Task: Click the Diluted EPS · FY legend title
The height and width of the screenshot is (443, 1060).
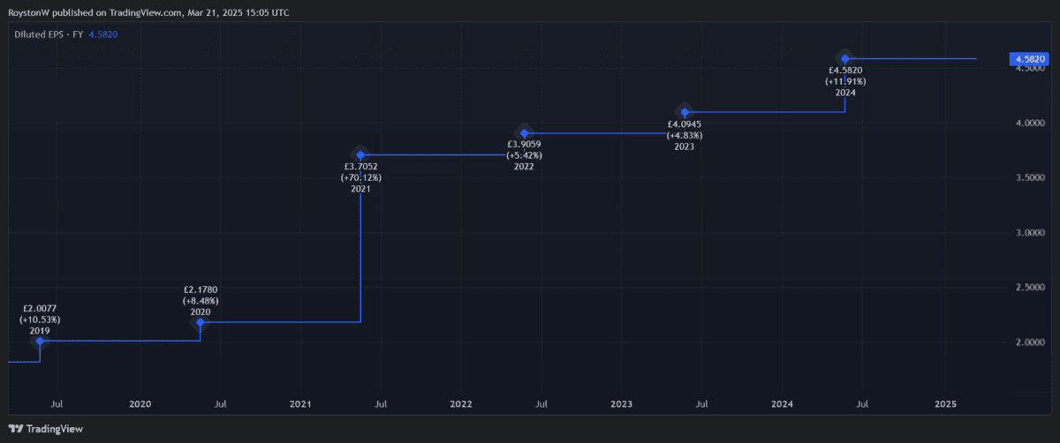Action: (49, 34)
